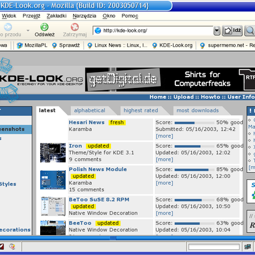
Task: Click the red Zatrzymaj stop icon
Action: pyautogui.click(x=75, y=27)
